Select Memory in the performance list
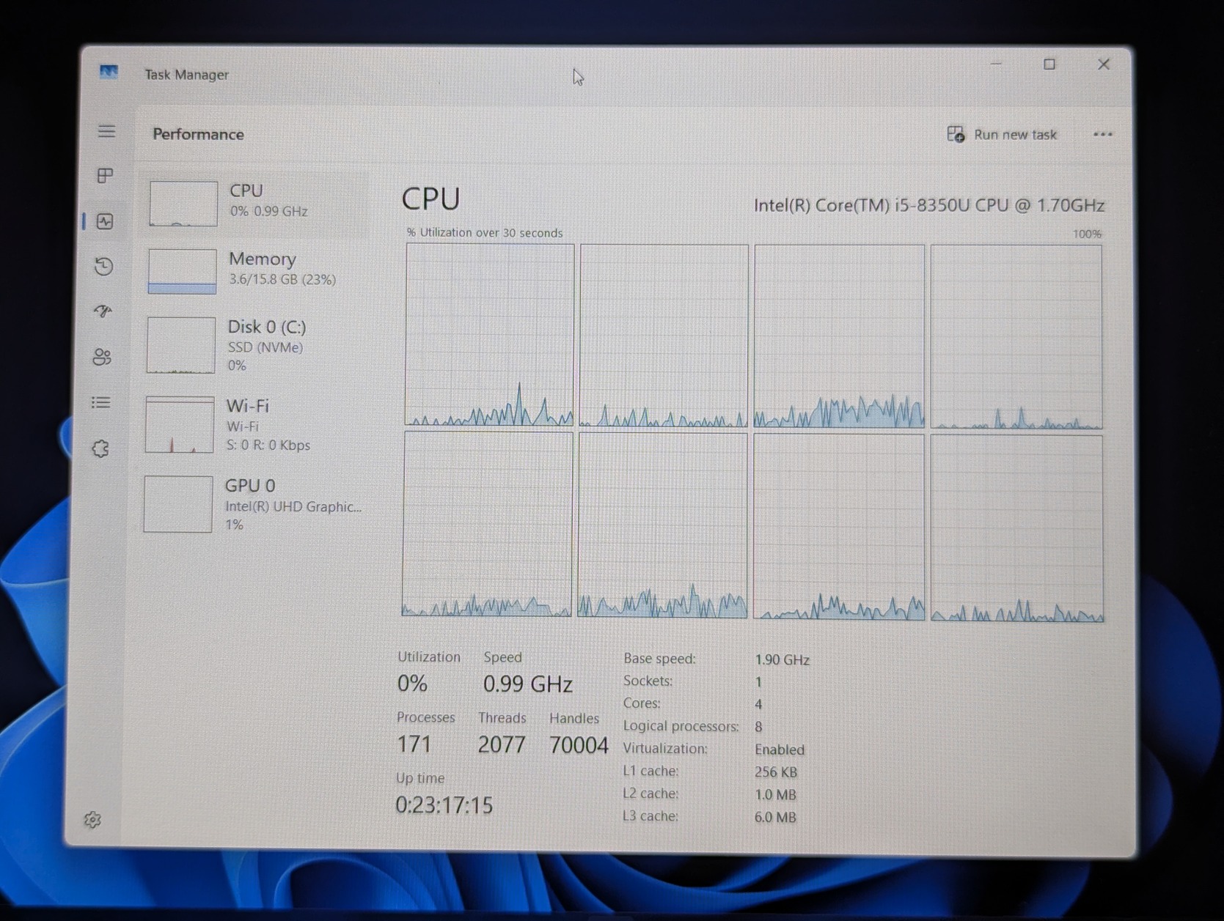The width and height of the screenshot is (1224, 921). 254,270
